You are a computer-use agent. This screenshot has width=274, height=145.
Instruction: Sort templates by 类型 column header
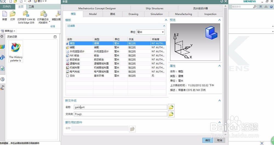pyautogui.click(x=103, y=39)
